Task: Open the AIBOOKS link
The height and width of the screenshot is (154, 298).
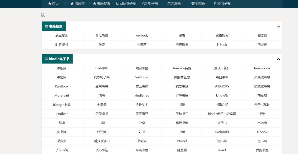Action: click(x=222, y=86)
